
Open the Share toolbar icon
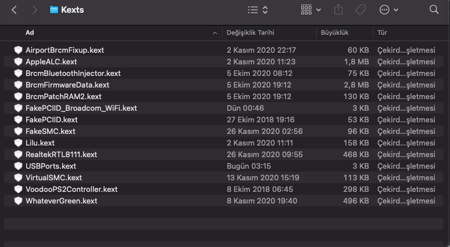click(x=339, y=10)
